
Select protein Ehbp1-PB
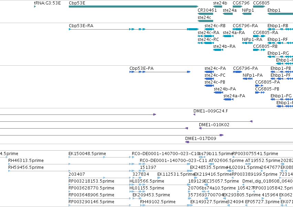click(282, 72)
